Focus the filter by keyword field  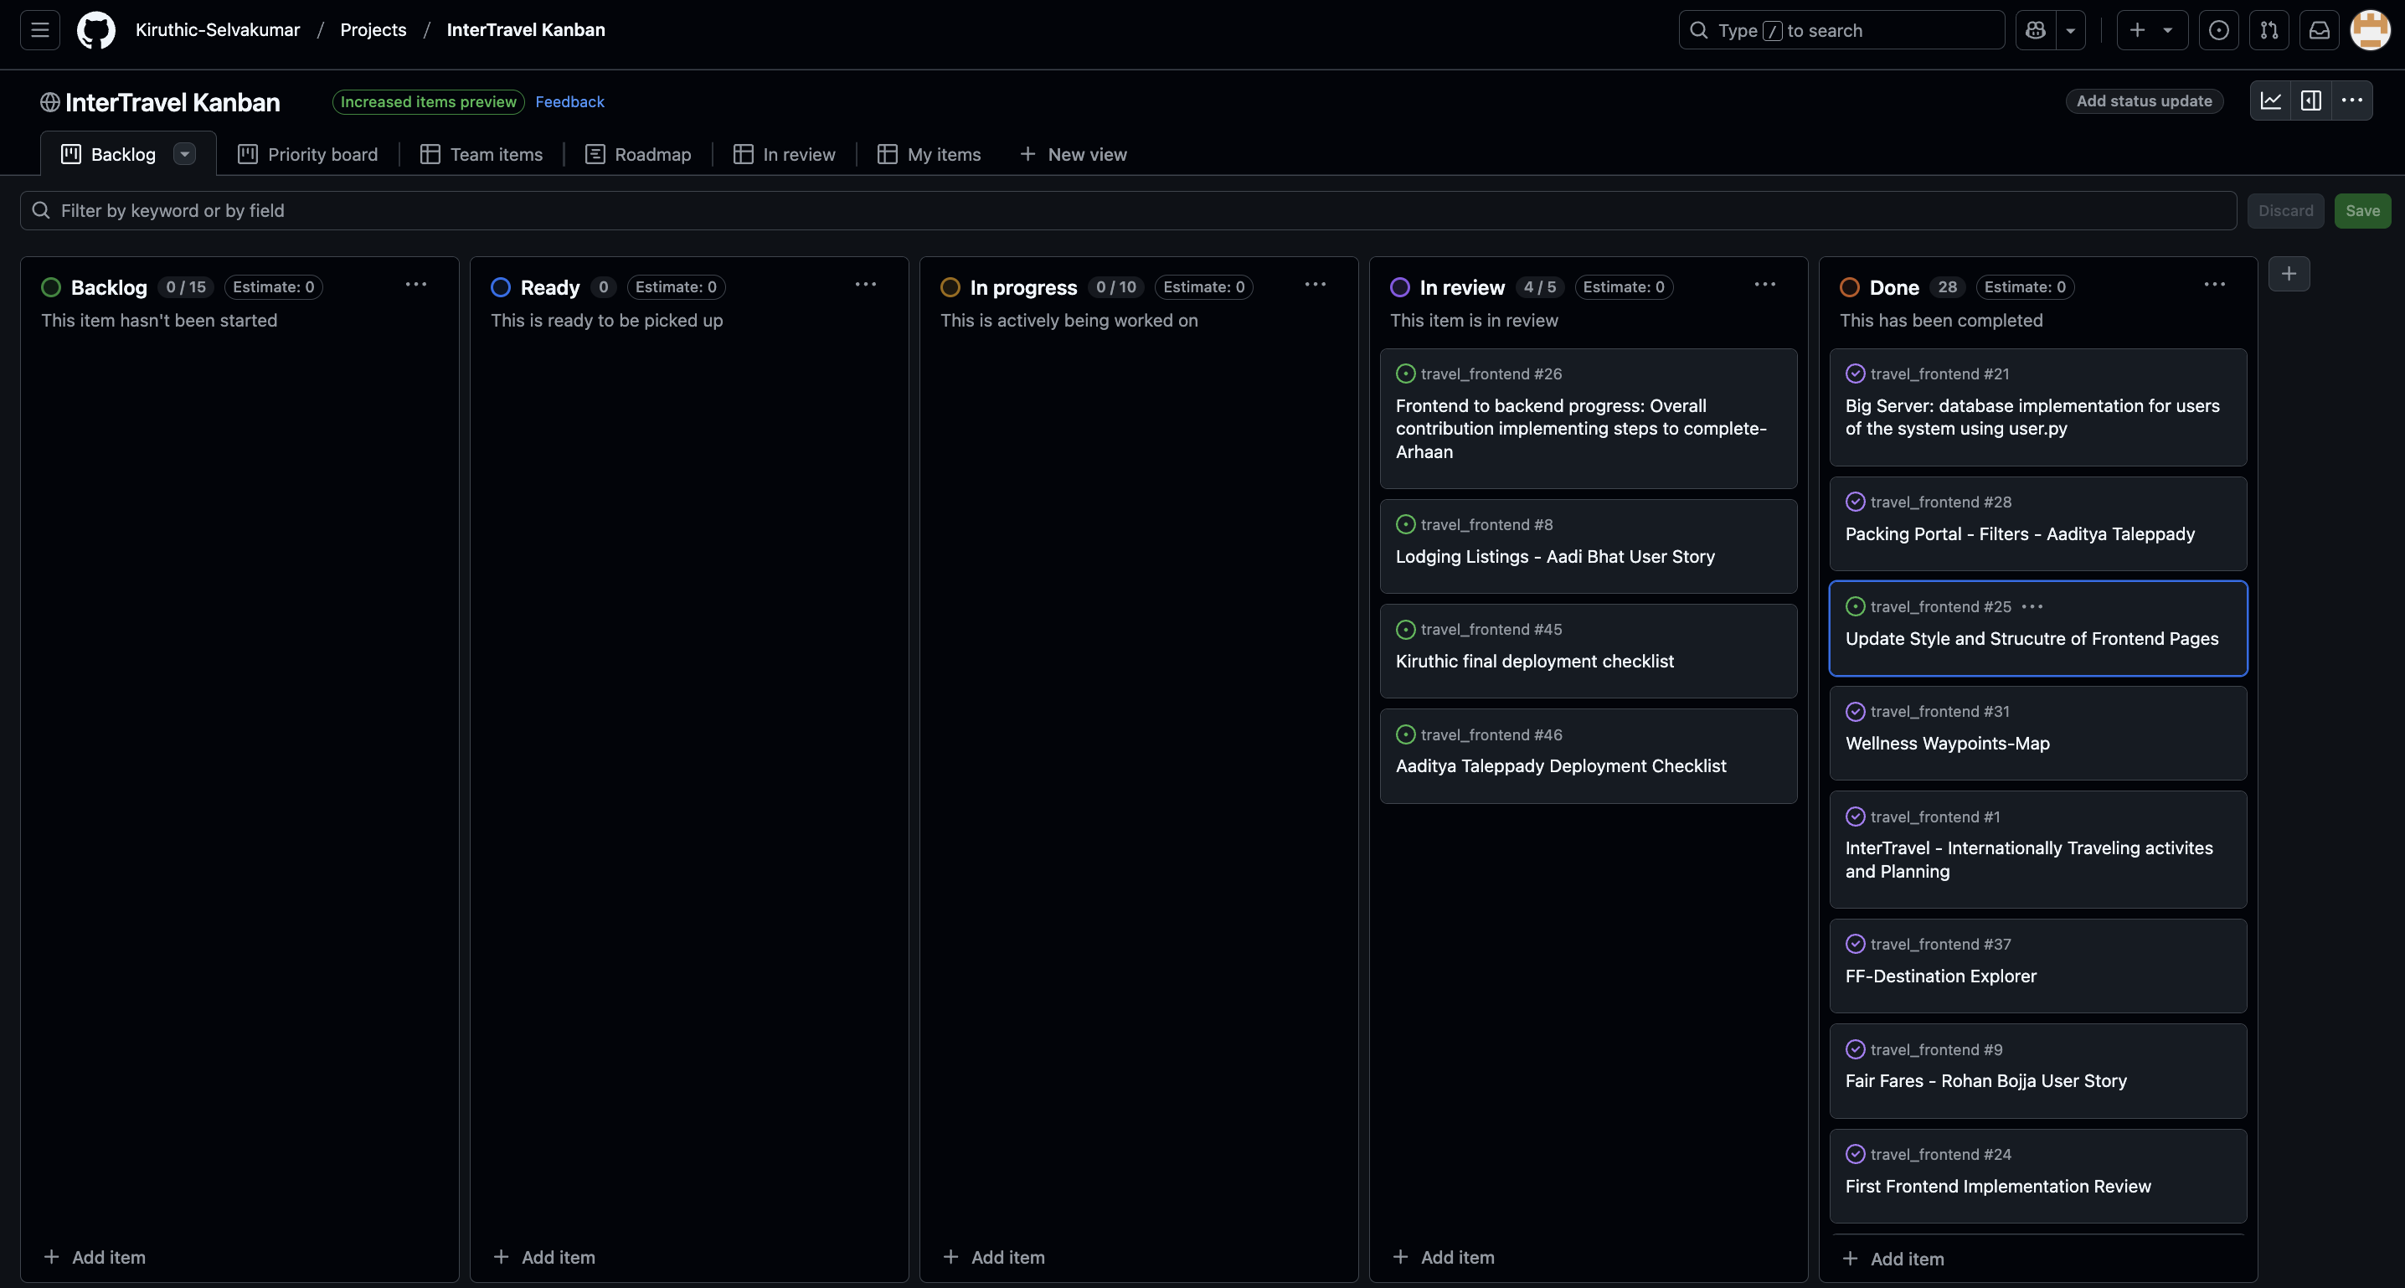click(1128, 210)
